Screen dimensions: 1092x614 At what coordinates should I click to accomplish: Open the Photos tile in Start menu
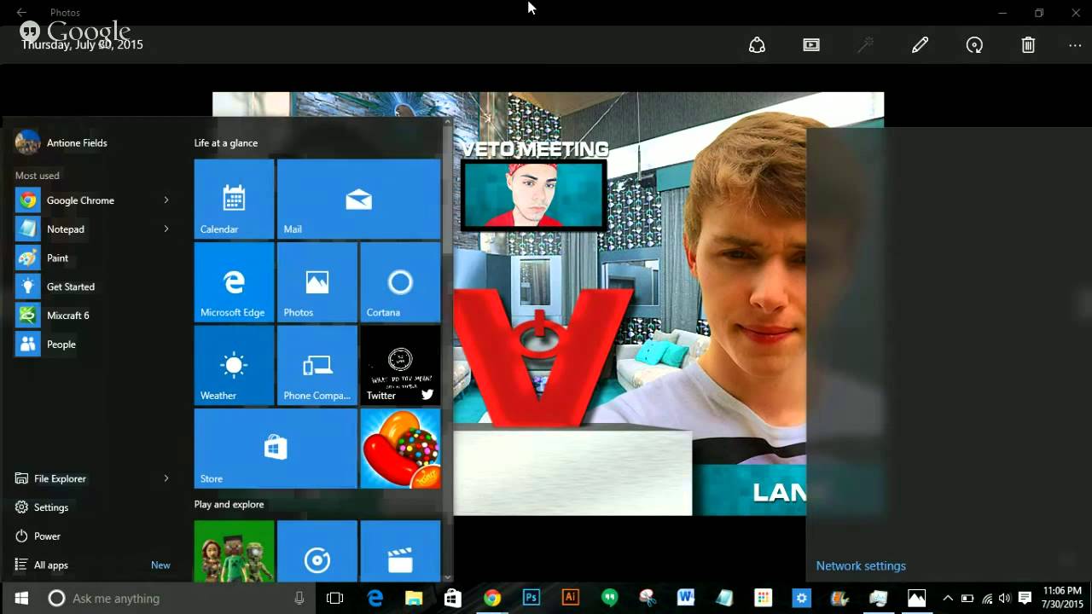click(x=317, y=281)
